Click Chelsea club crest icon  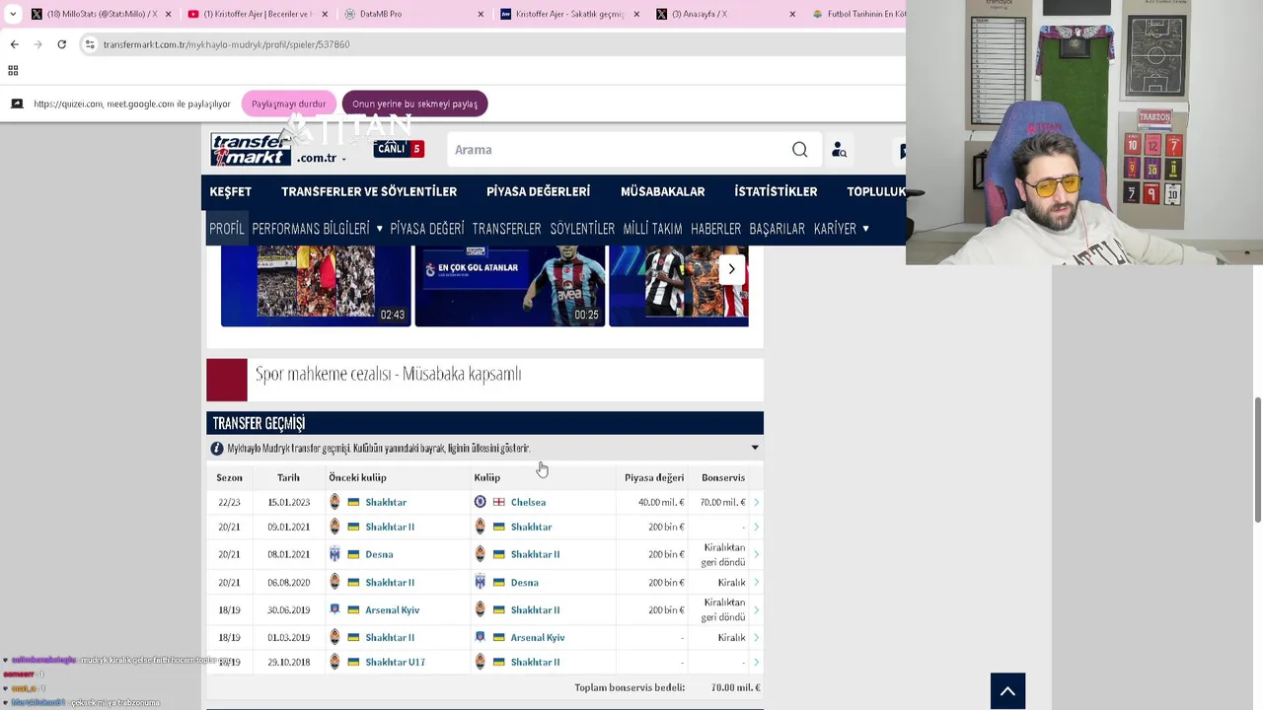tap(481, 502)
